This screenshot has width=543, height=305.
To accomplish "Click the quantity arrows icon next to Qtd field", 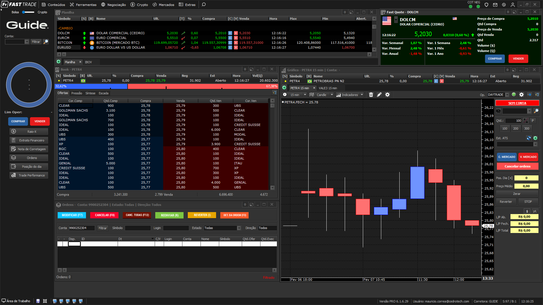I will [525, 121].
